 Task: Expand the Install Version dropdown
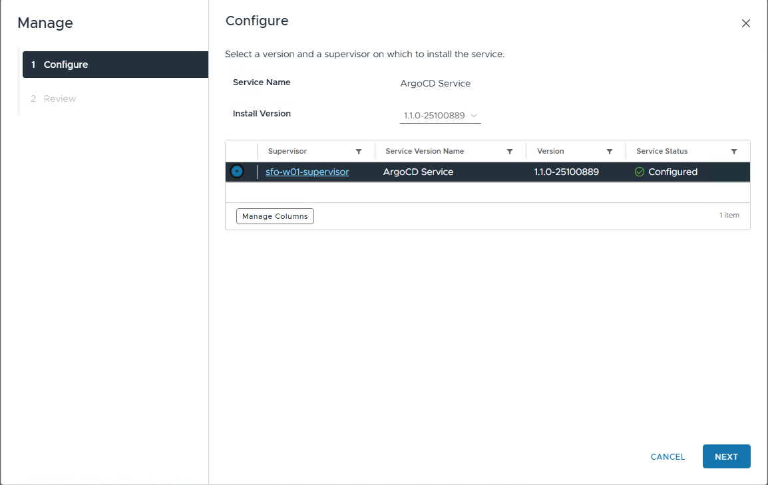[x=441, y=116]
